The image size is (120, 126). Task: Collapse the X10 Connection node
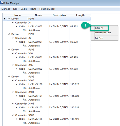click(x=13, y=53)
